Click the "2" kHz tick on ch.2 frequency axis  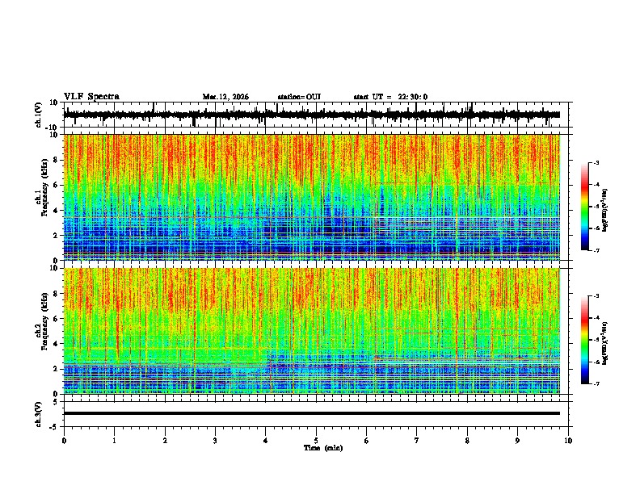56,369
